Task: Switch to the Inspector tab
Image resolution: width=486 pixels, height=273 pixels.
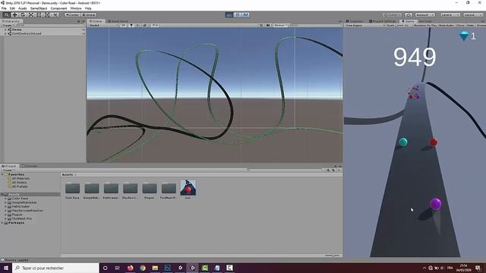Action: tap(355, 21)
